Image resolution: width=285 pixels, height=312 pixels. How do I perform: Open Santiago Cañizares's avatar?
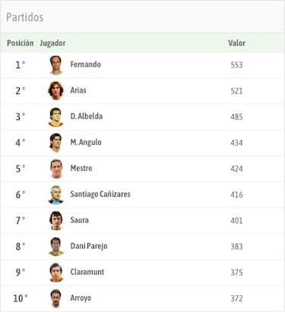(x=55, y=195)
